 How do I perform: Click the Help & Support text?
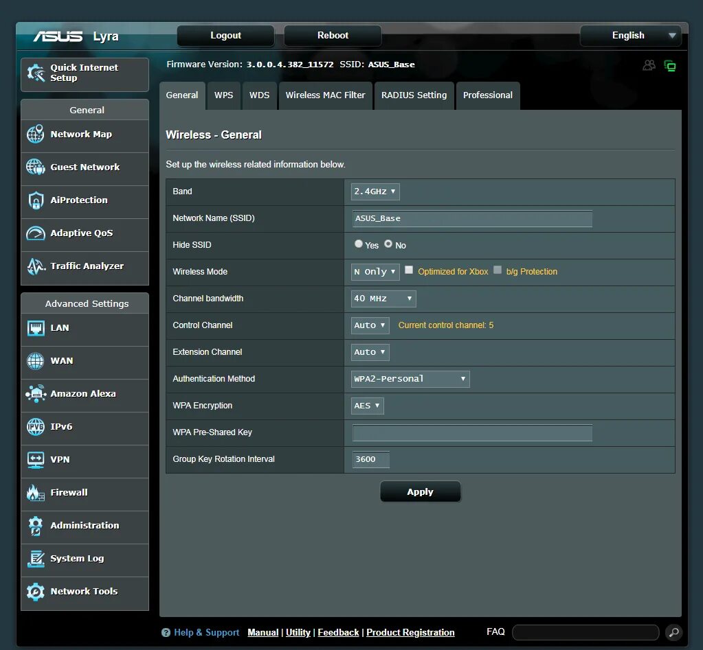pyautogui.click(x=206, y=633)
